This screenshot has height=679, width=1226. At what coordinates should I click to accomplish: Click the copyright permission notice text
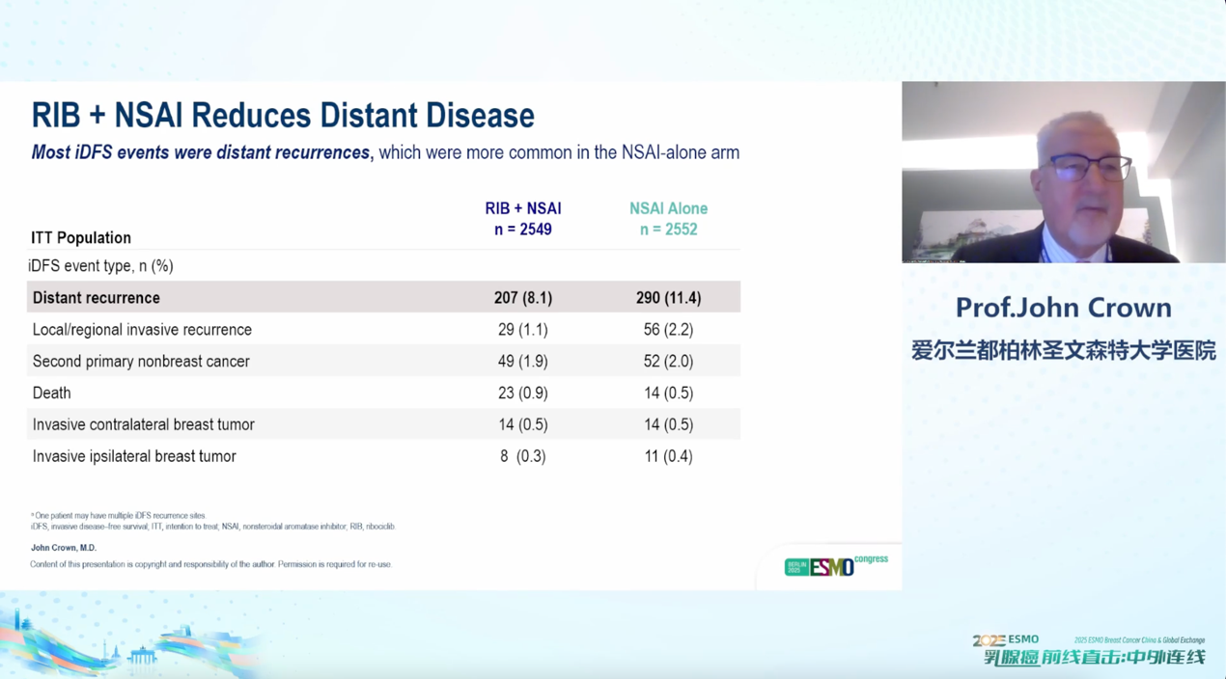210,564
